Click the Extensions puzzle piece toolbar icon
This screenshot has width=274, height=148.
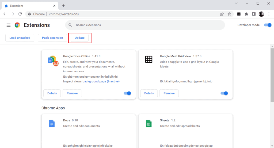click(x=246, y=14)
